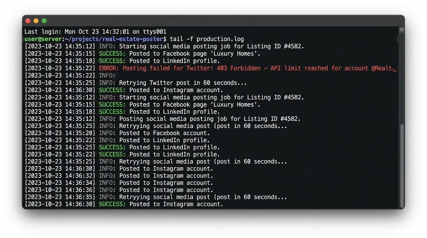This screenshot has height=238, width=427.
Task: Maximize the terminal with the green button
Action: pyautogui.click(x=44, y=21)
